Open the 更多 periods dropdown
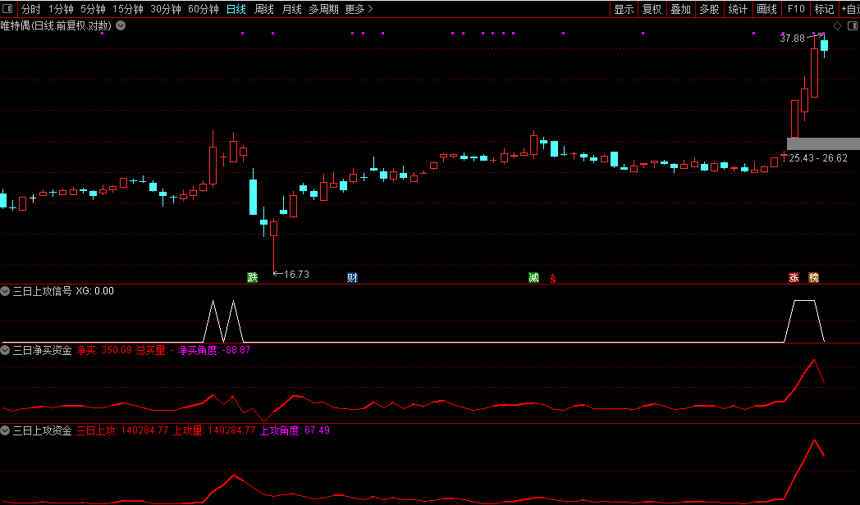Viewport: 860px width, 505px height. pos(359,9)
